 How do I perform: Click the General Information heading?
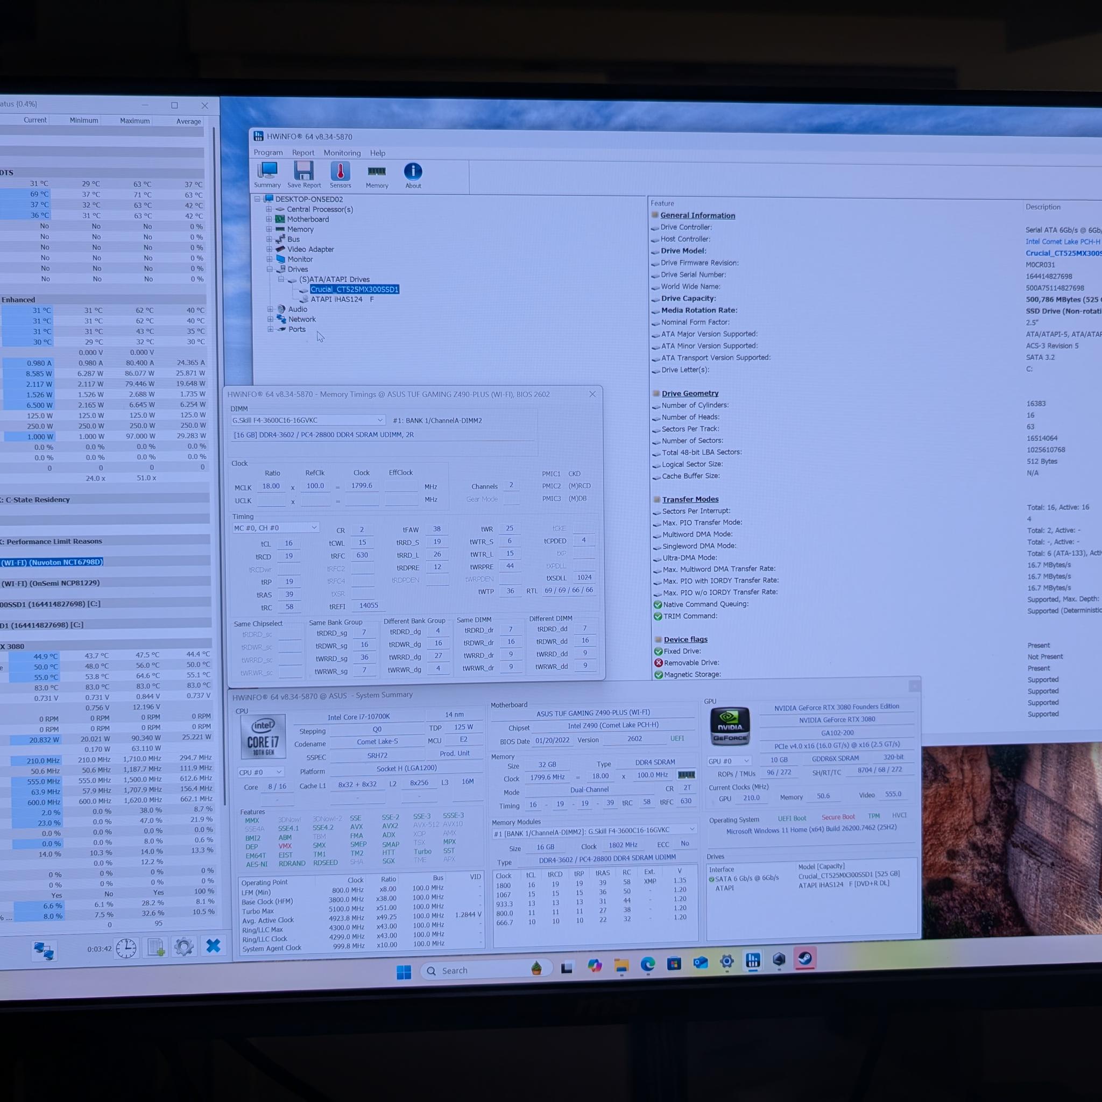696,215
